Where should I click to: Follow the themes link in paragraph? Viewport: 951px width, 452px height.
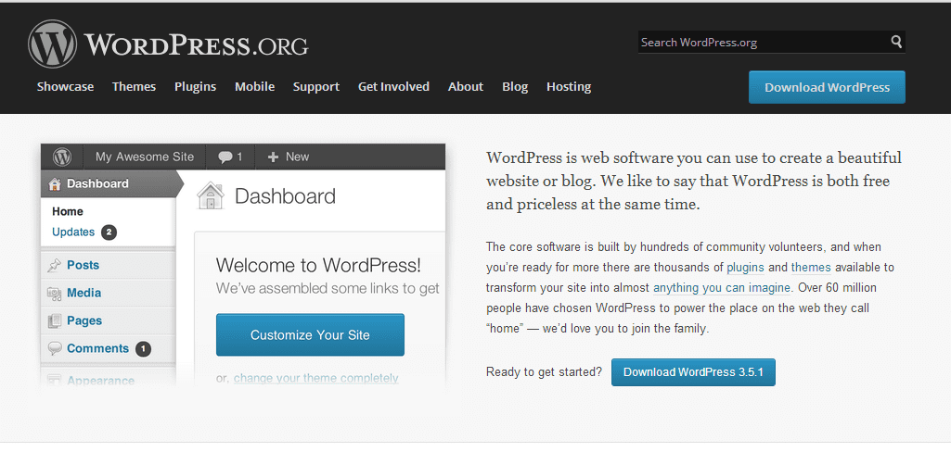coord(811,268)
